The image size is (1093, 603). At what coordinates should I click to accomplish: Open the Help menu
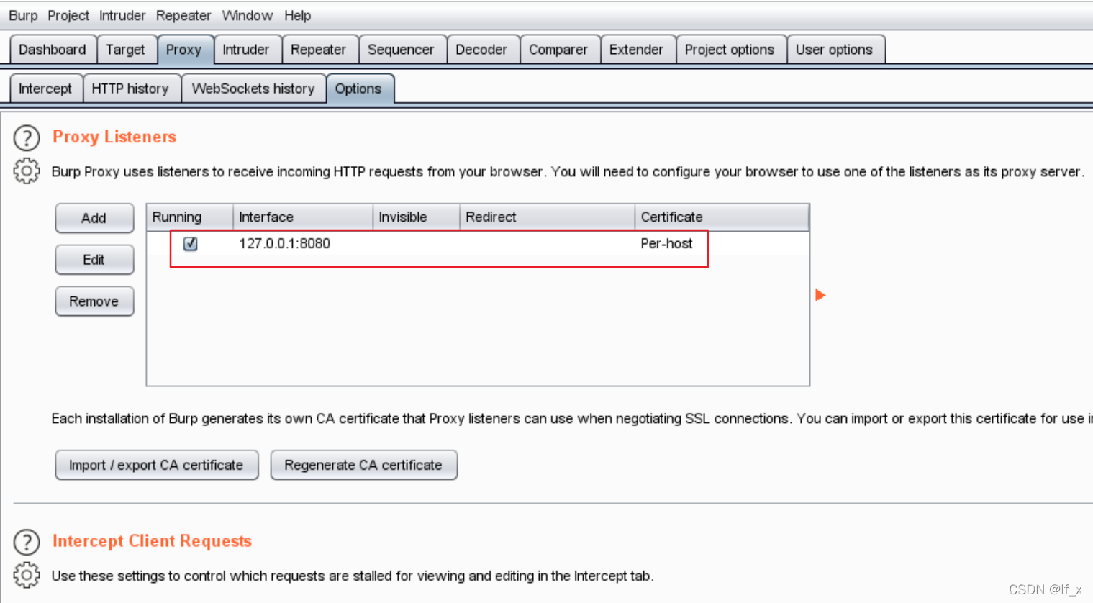pos(297,15)
